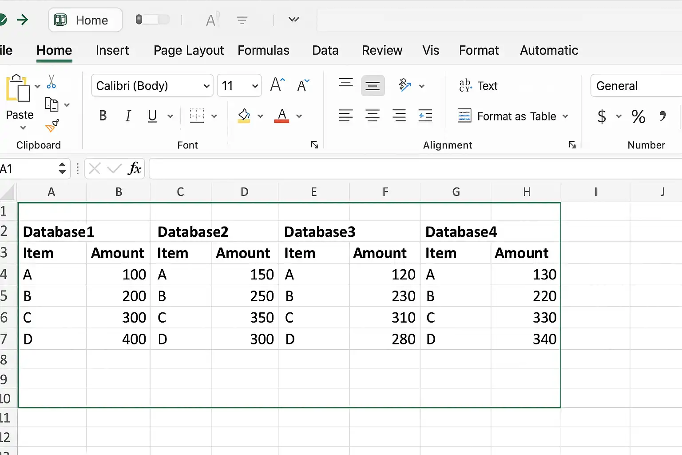Toggle the AutoSave switch in title bar
Viewport: 682px width, 455px height.
152,20
